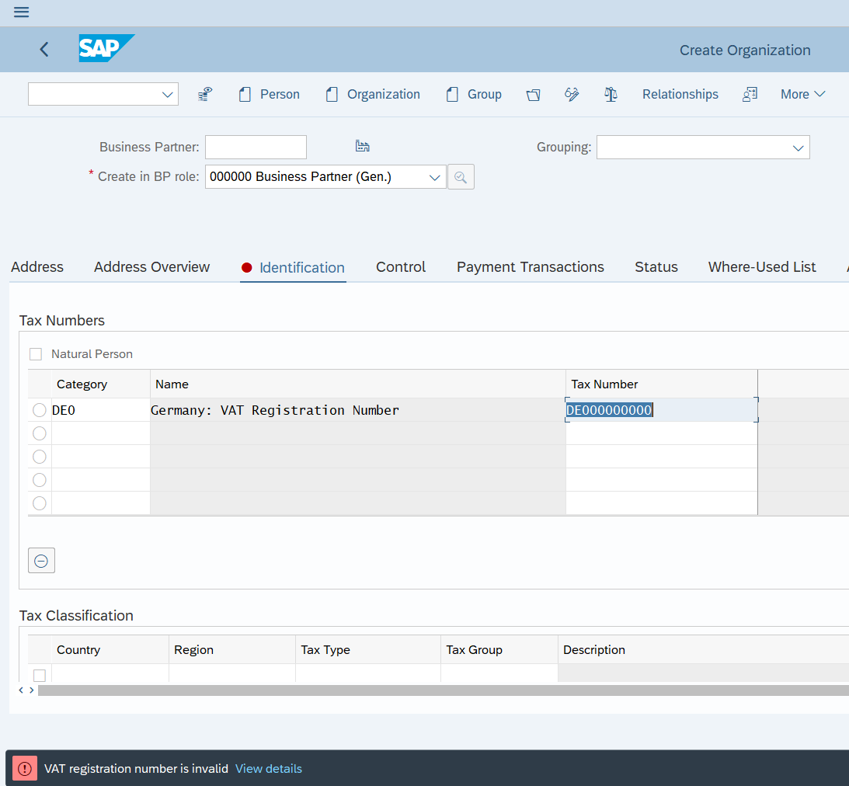Switch to the Payment Transactions tab

[x=530, y=267]
